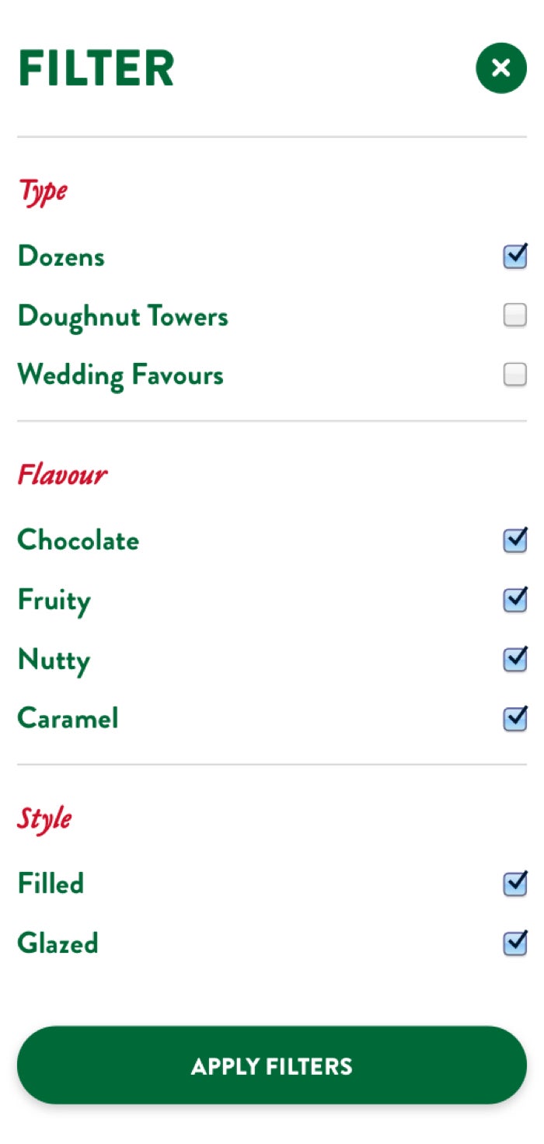Viewport: 544px width, 1144px height.
Task: Select the Dozens label text
Action: 61,256
